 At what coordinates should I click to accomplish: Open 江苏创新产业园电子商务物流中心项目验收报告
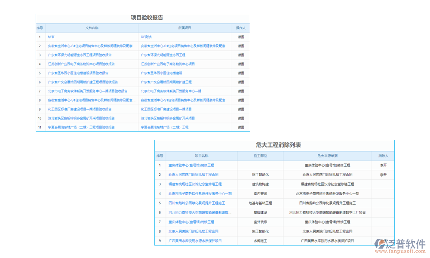coord(81,64)
